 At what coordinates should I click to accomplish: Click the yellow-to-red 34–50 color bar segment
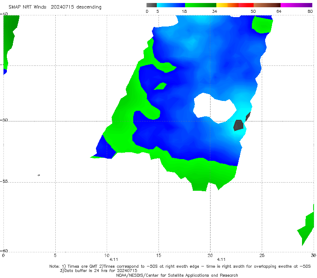[x=235, y=5]
